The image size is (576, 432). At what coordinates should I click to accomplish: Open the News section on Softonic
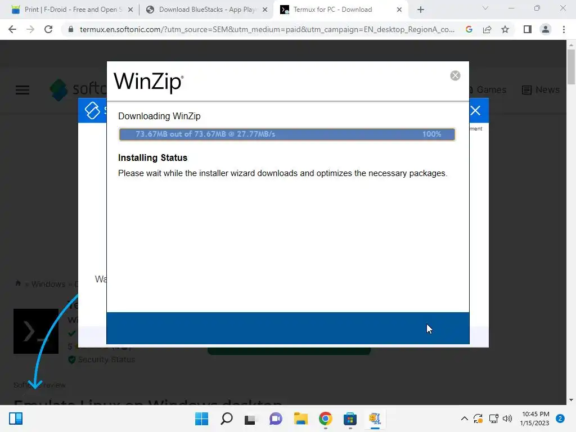(541, 89)
